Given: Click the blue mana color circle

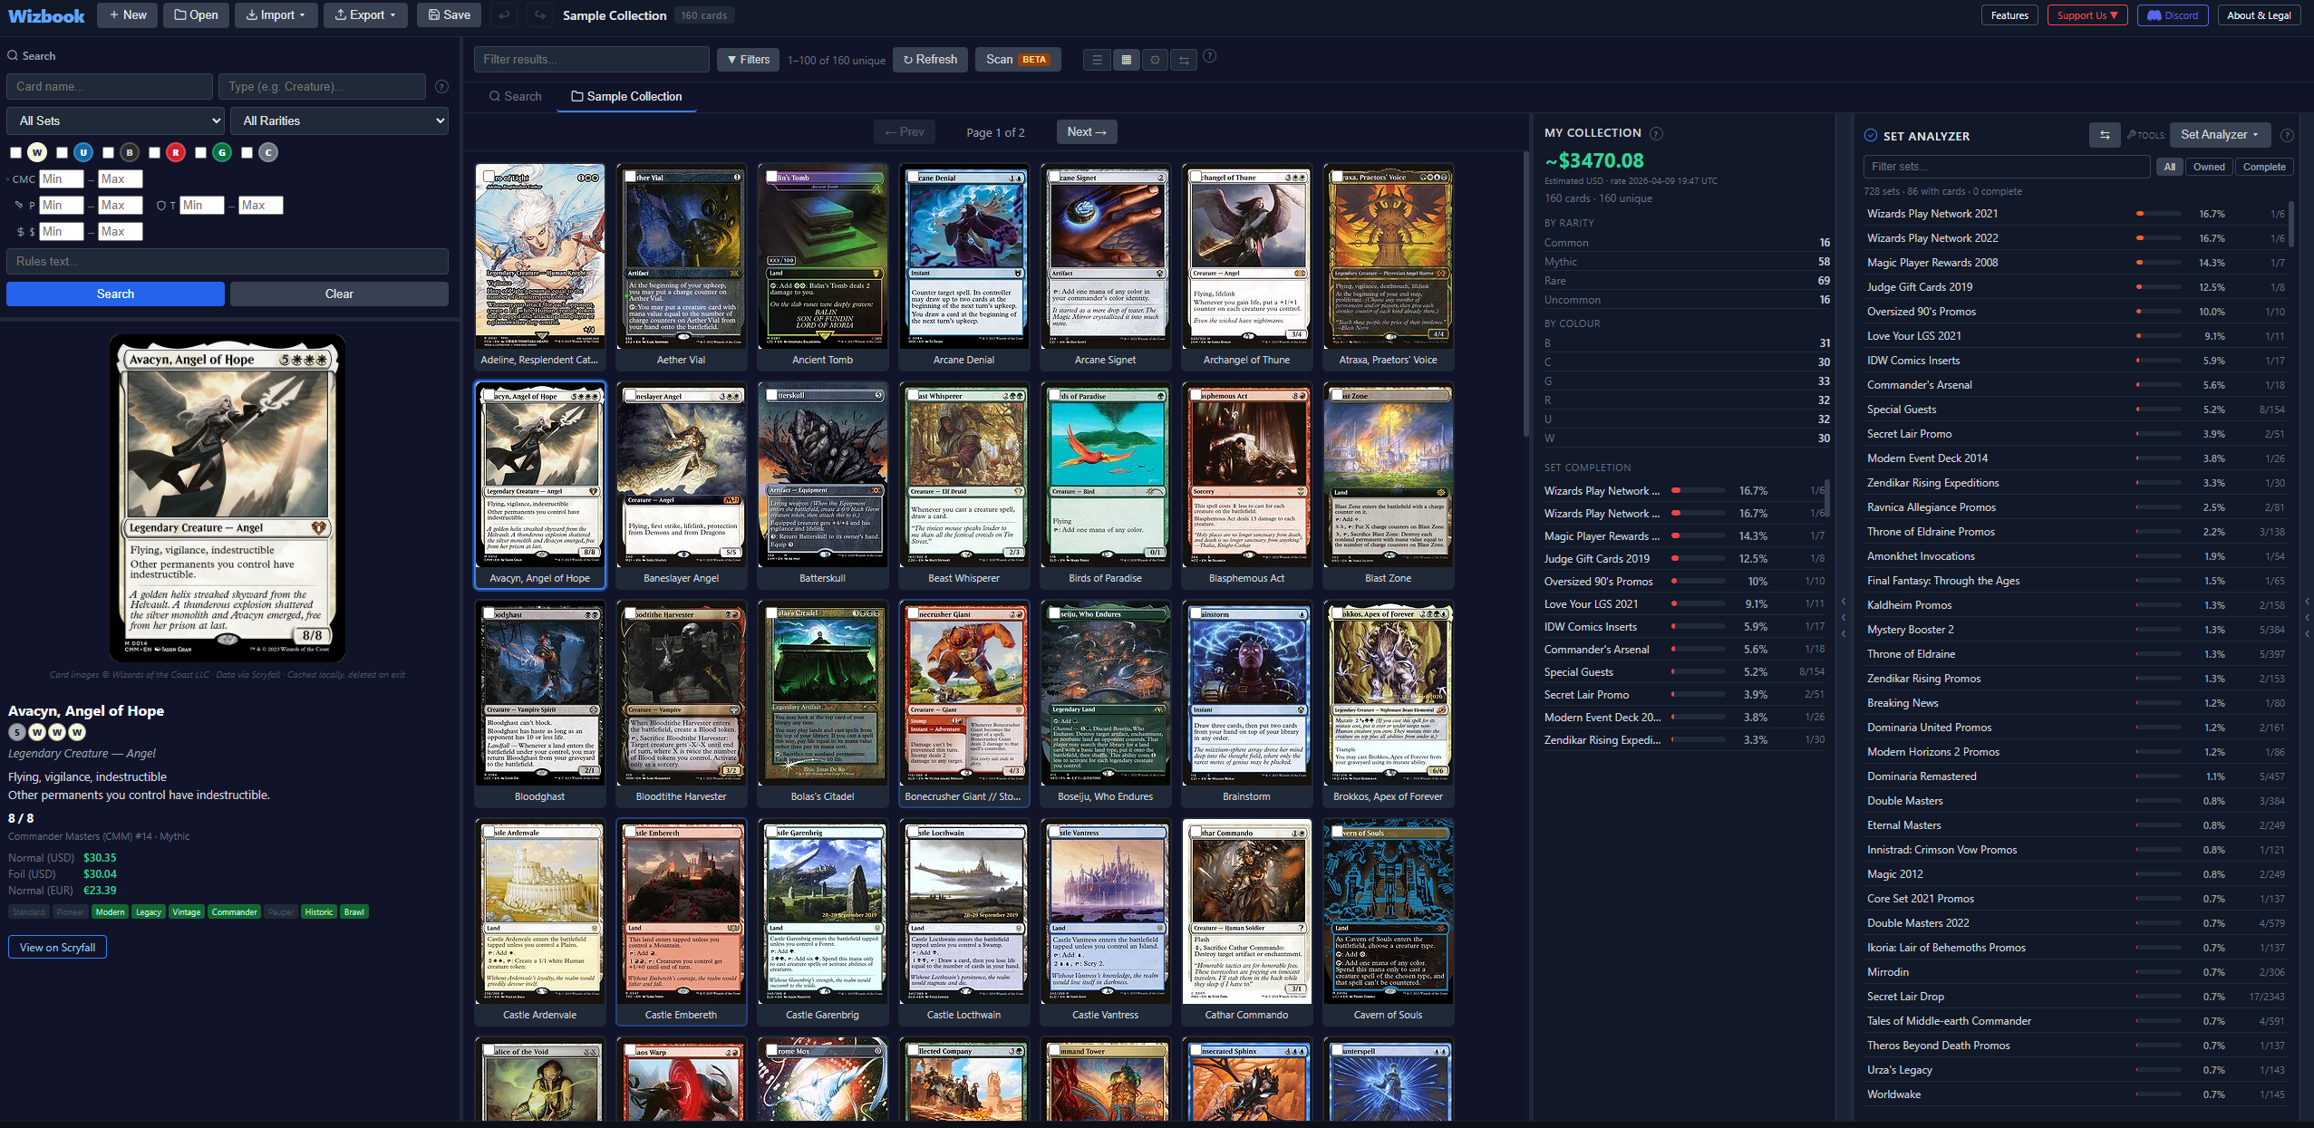Looking at the screenshot, I should (x=83, y=152).
